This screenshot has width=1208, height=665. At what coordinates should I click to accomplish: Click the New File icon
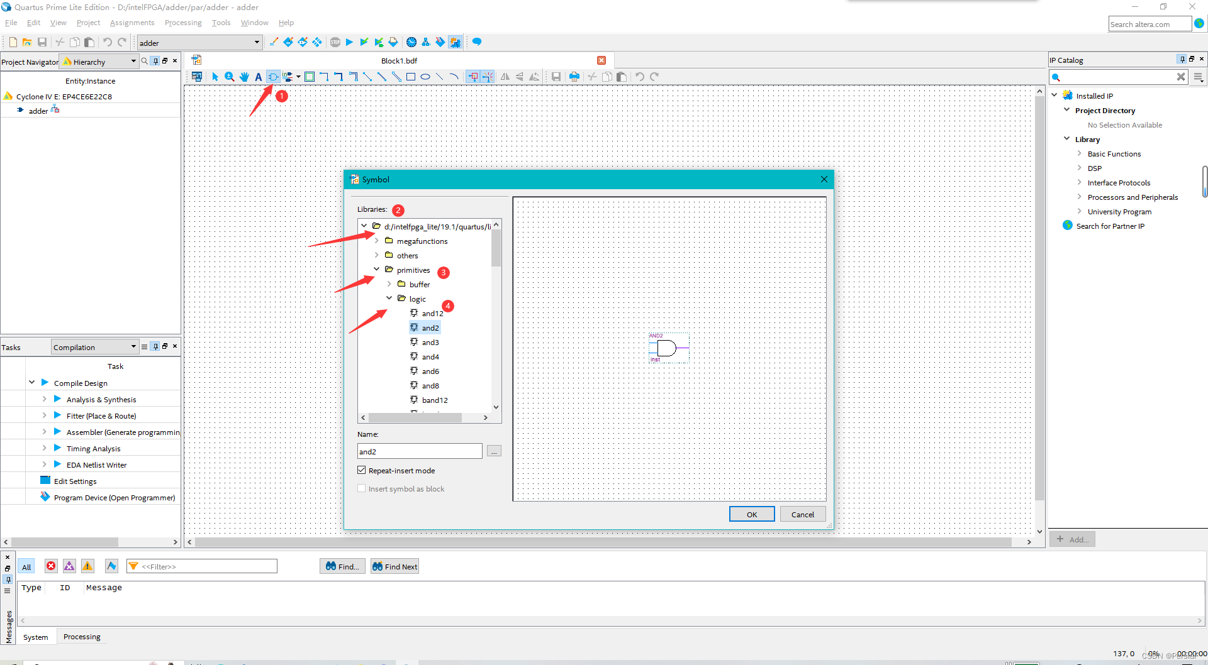[13, 42]
